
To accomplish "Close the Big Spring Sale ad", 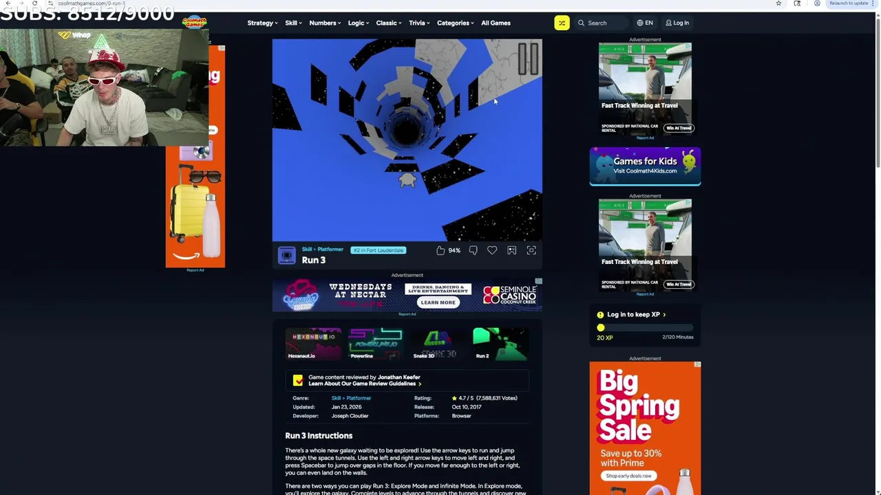I will pos(697,365).
